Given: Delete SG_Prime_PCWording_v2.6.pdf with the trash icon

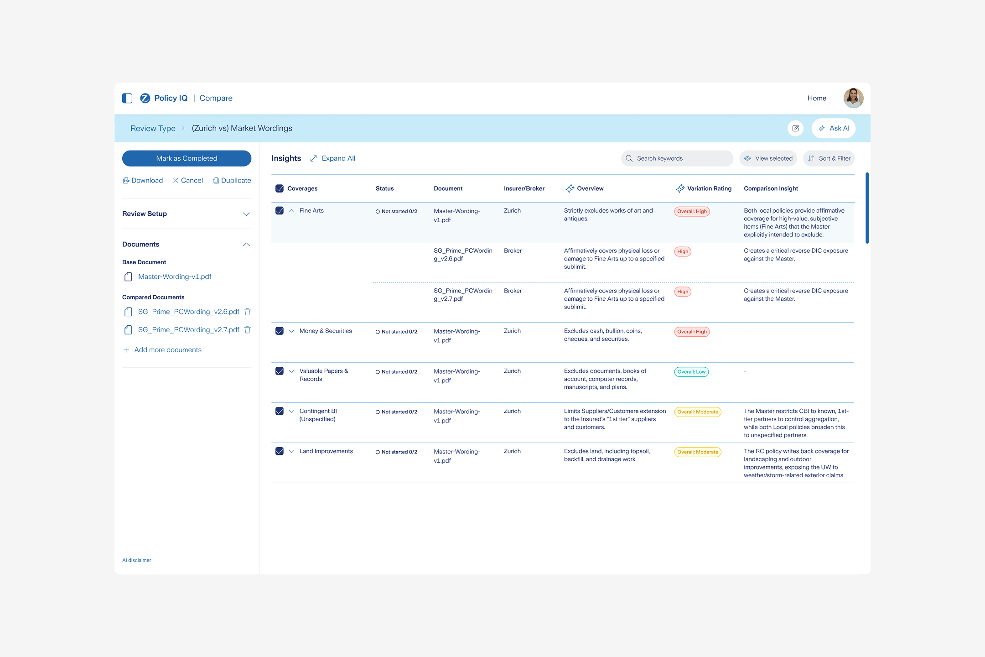Looking at the screenshot, I should coord(248,312).
